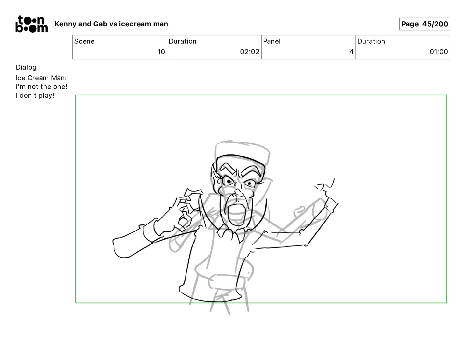464x358 pixels.
Task: Select the 'Ice Cream Man:' speaker text
Action: [41, 78]
